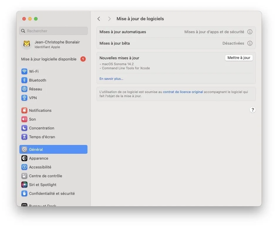Open Notifications settings from the sidebar icon

point(24,110)
